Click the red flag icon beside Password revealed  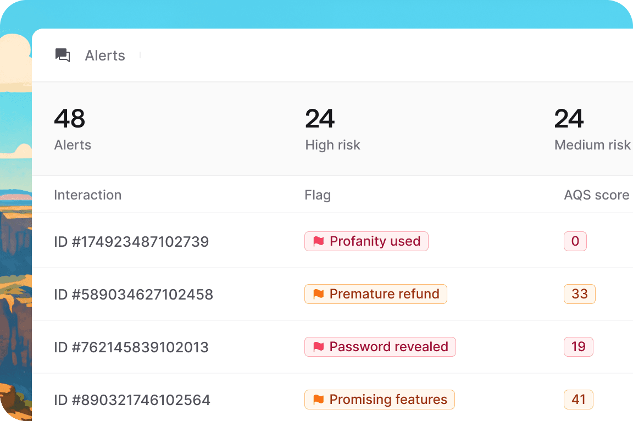(x=319, y=347)
